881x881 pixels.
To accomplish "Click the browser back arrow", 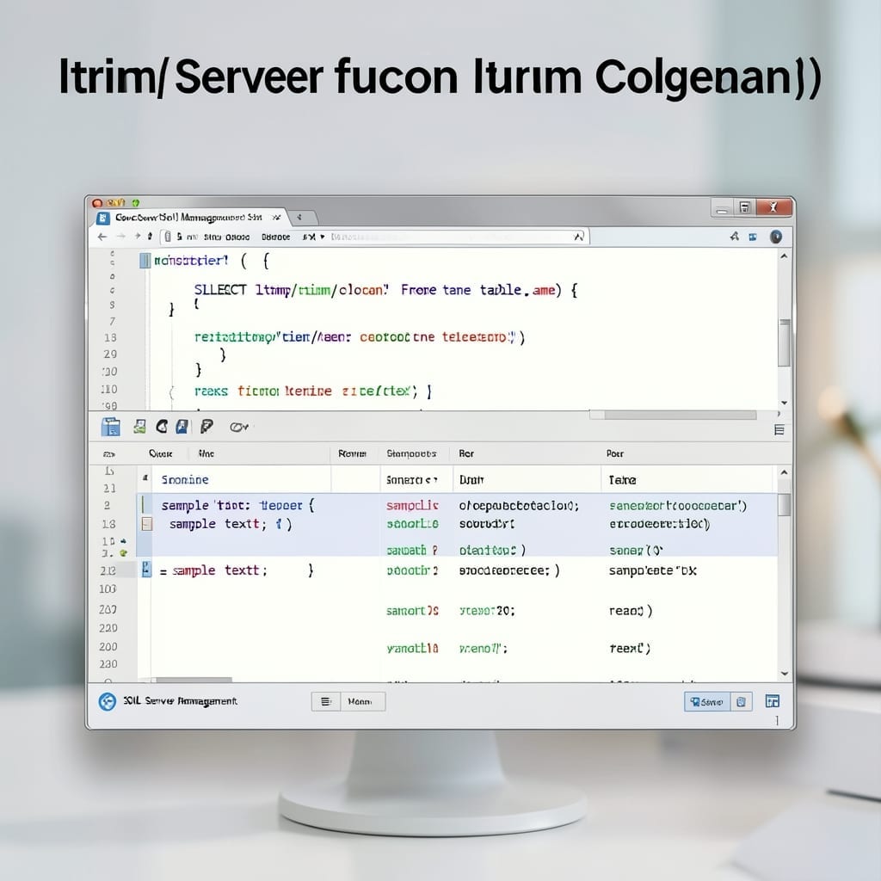I will (x=102, y=237).
